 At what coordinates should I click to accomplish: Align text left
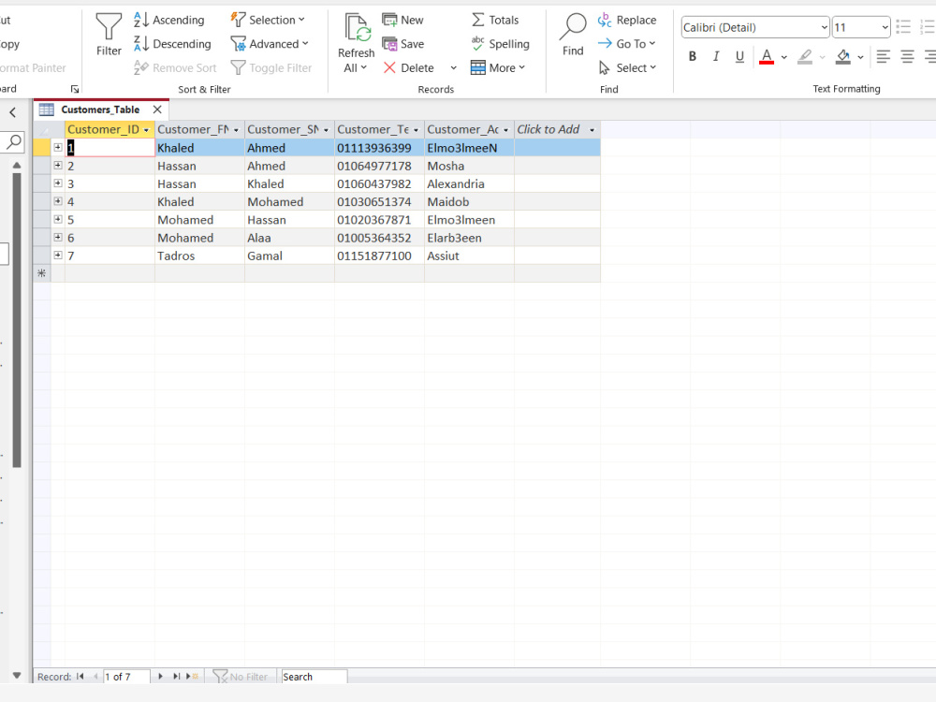pyautogui.click(x=884, y=56)
